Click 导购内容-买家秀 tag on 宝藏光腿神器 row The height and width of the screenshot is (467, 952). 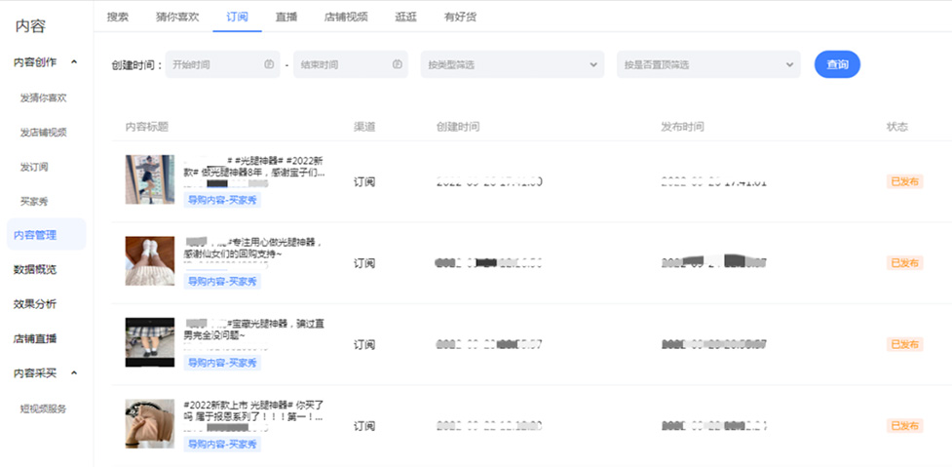[x=222, y=363]
